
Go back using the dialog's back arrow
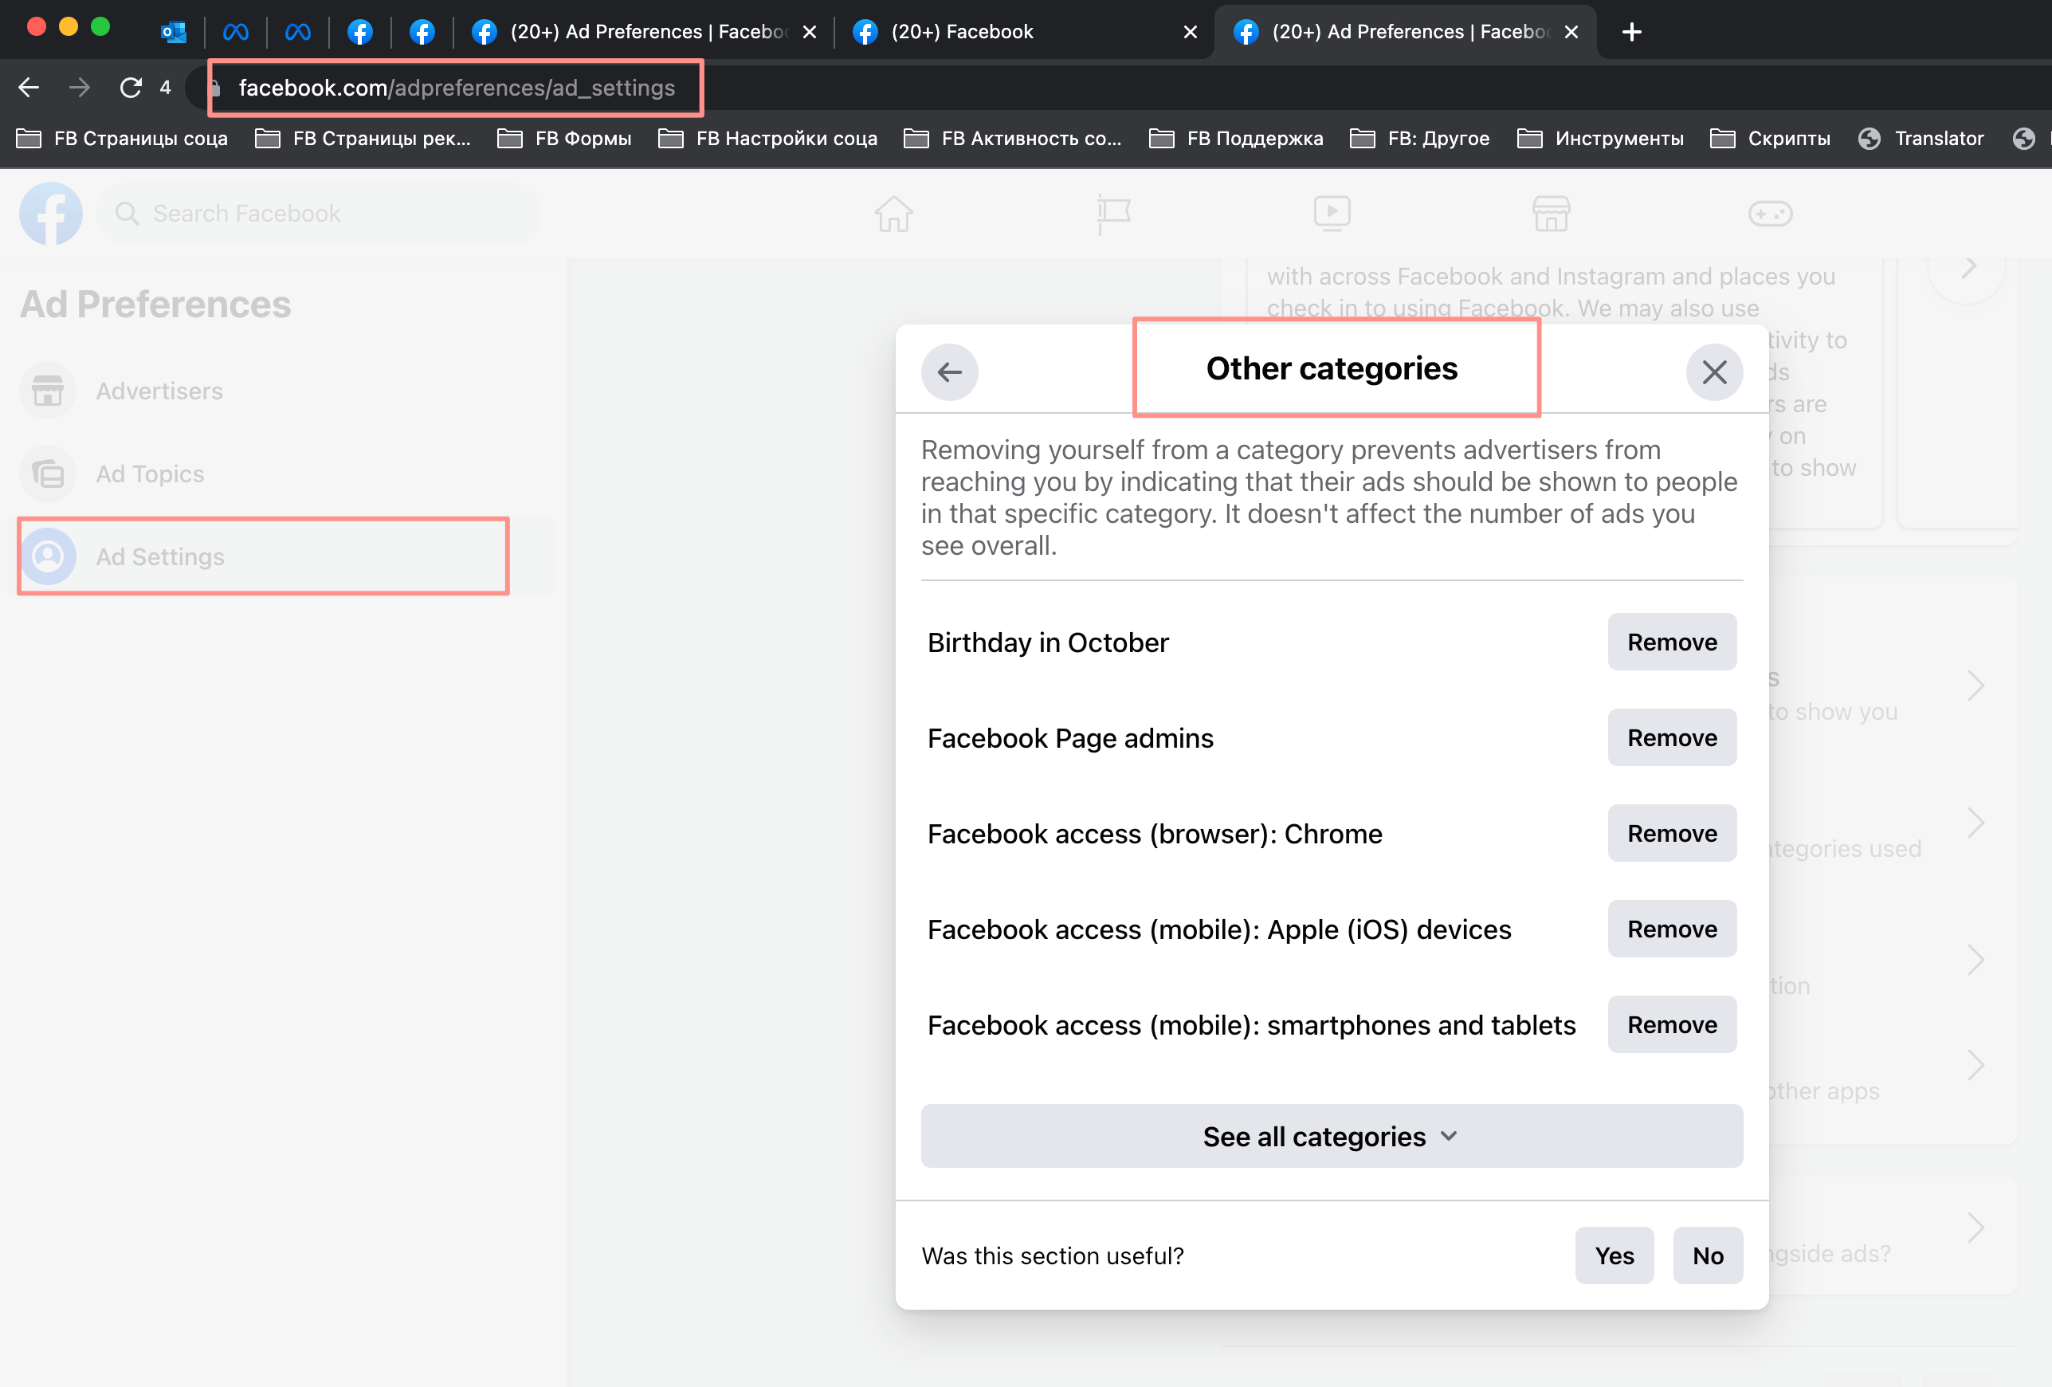tap(949, 372)
